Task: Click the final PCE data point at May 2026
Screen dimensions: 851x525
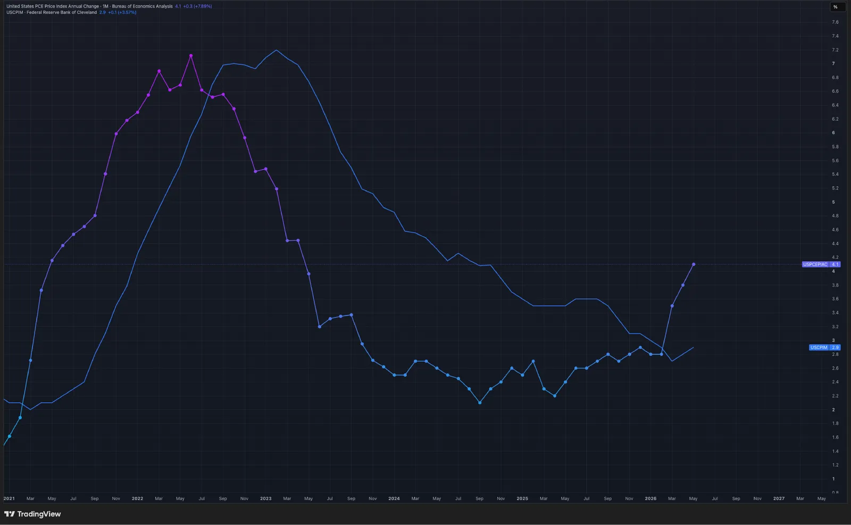Action: [694, 264]
